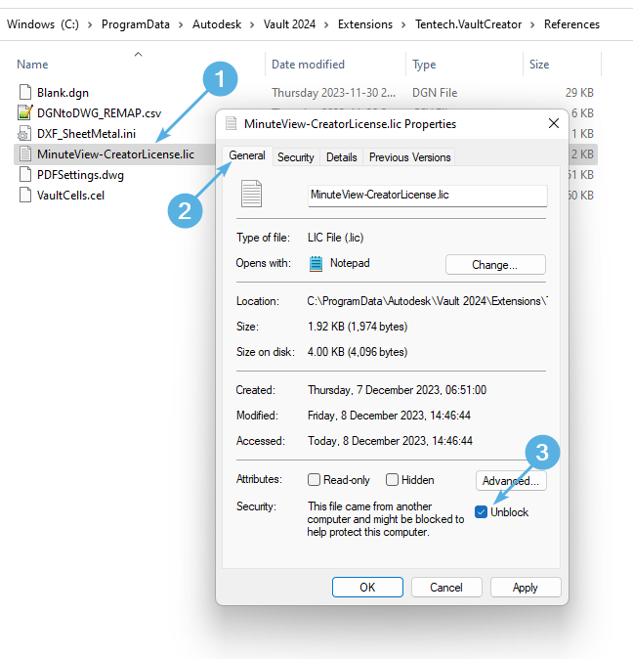
Task: Click the Created date value
Action: [x=398, y=390]
